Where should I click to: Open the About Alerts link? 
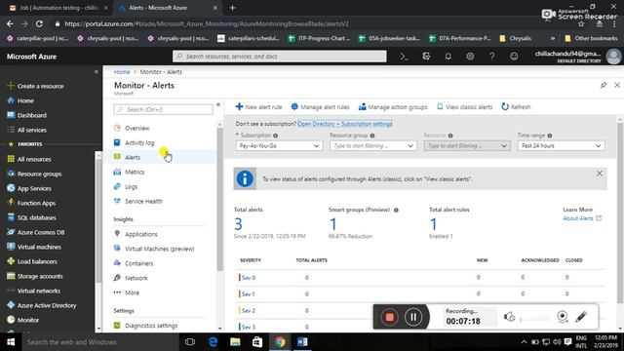[582, 218]
